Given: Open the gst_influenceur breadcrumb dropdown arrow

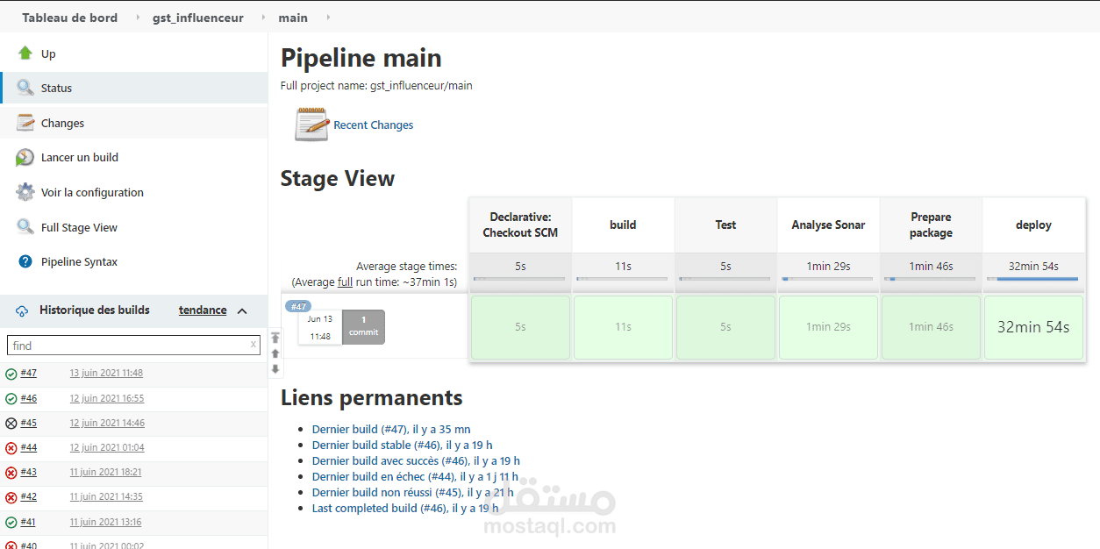Looking at the screenshot, I should coord(263,18).
